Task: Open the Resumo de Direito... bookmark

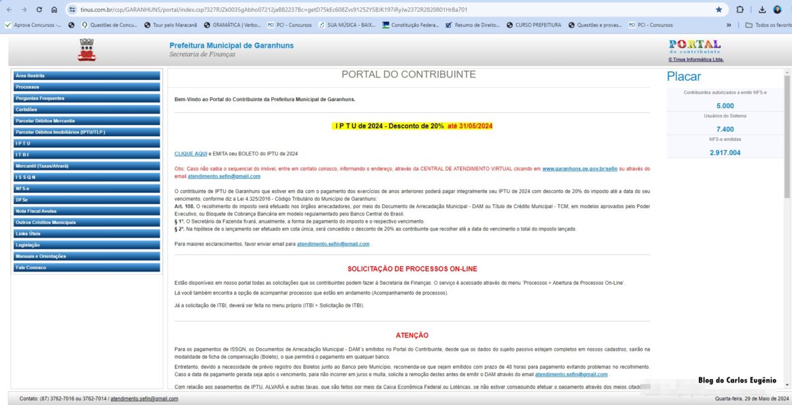Action: pos(473,25)
